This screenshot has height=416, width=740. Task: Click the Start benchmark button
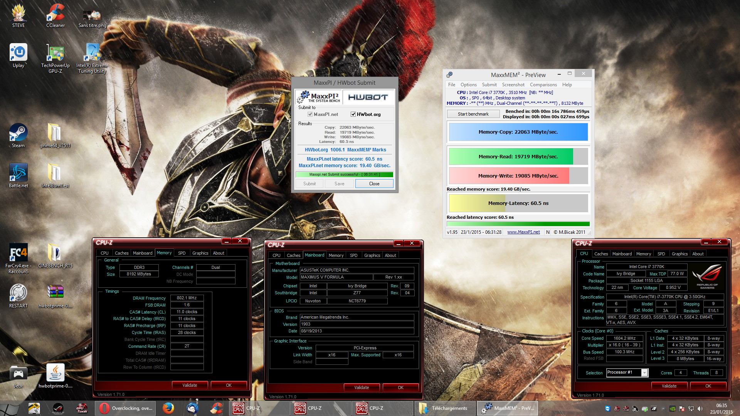click(x=473, y=114)
